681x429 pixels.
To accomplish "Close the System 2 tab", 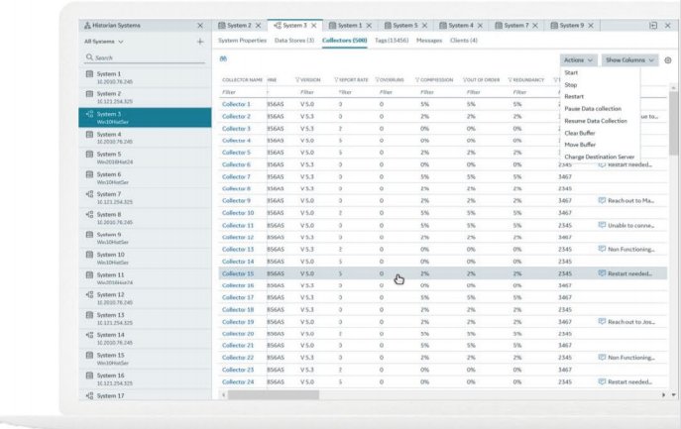I will 259,26.
